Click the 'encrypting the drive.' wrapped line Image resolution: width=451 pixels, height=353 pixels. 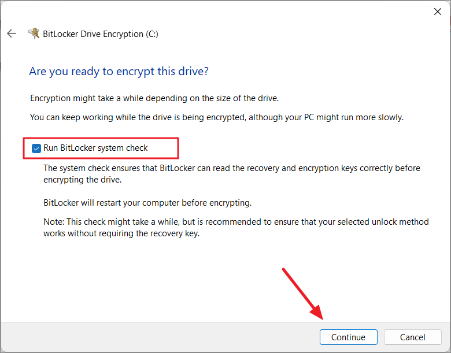(83, 180)
